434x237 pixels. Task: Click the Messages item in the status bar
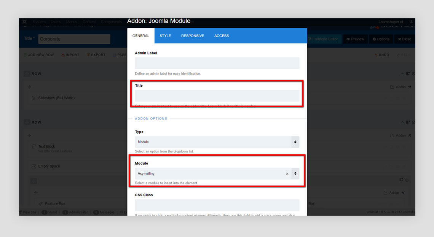(x=104, y=212)
